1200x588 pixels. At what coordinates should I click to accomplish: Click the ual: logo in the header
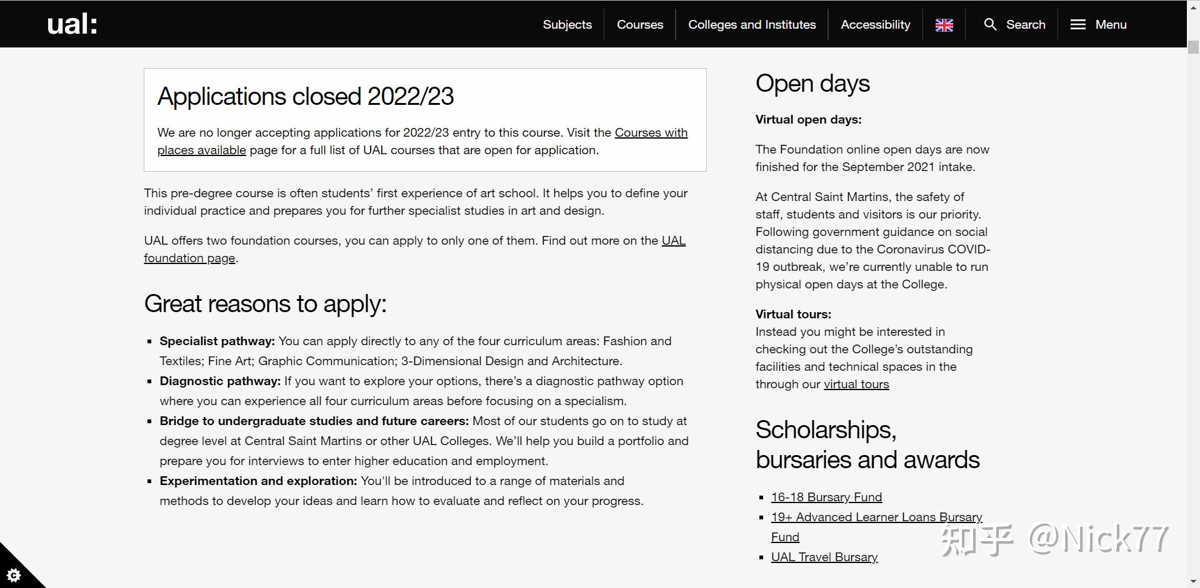click(72, 24)
